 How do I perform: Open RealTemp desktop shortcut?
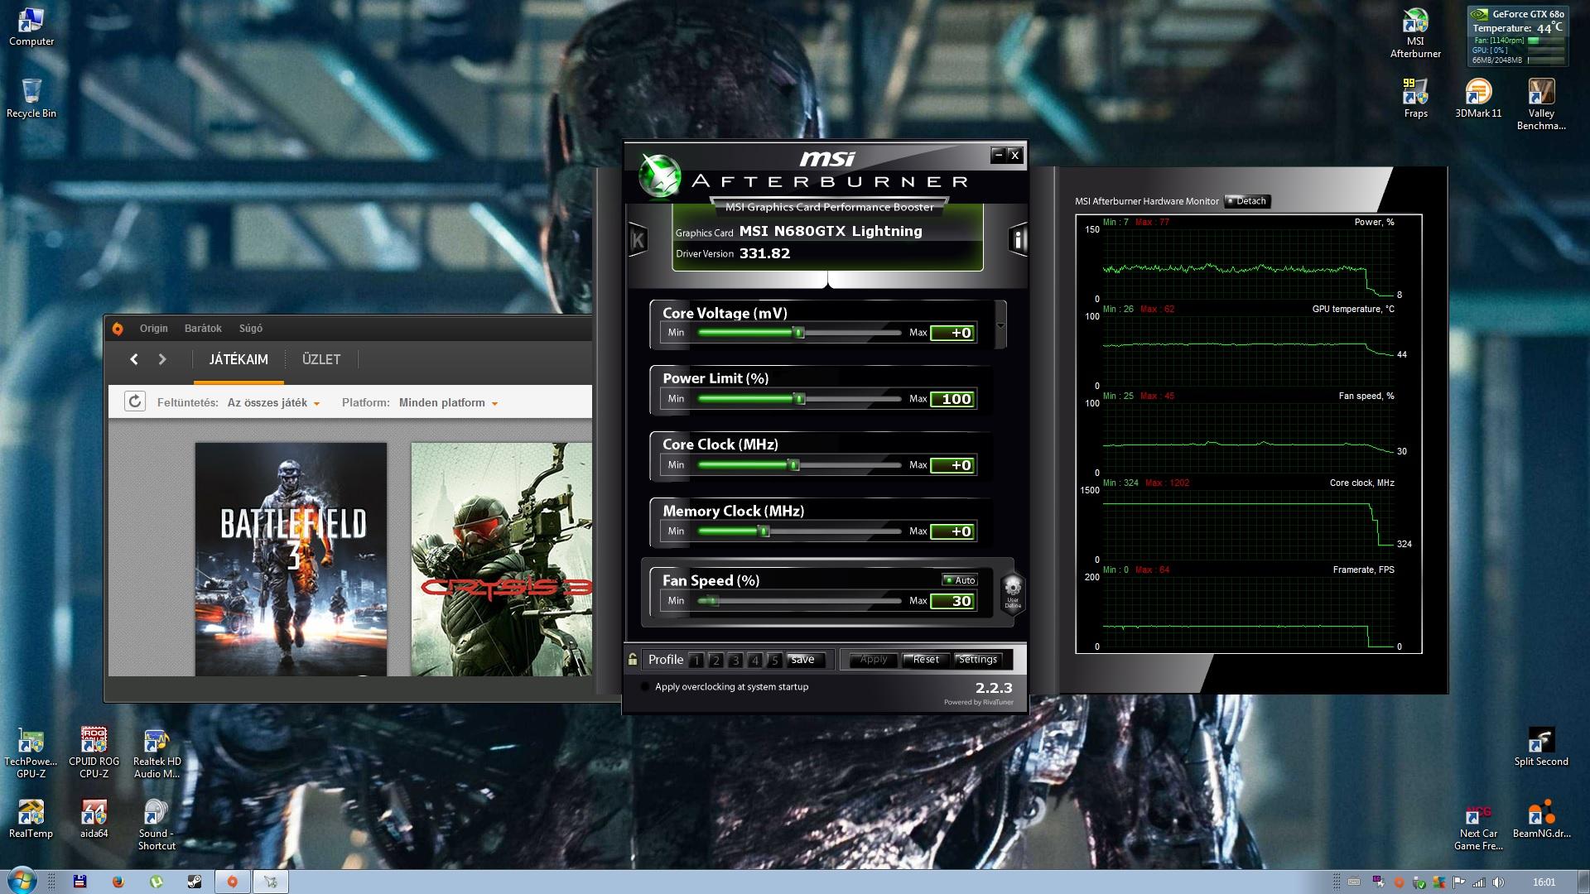pyautogui.click(x=31, y=819)
